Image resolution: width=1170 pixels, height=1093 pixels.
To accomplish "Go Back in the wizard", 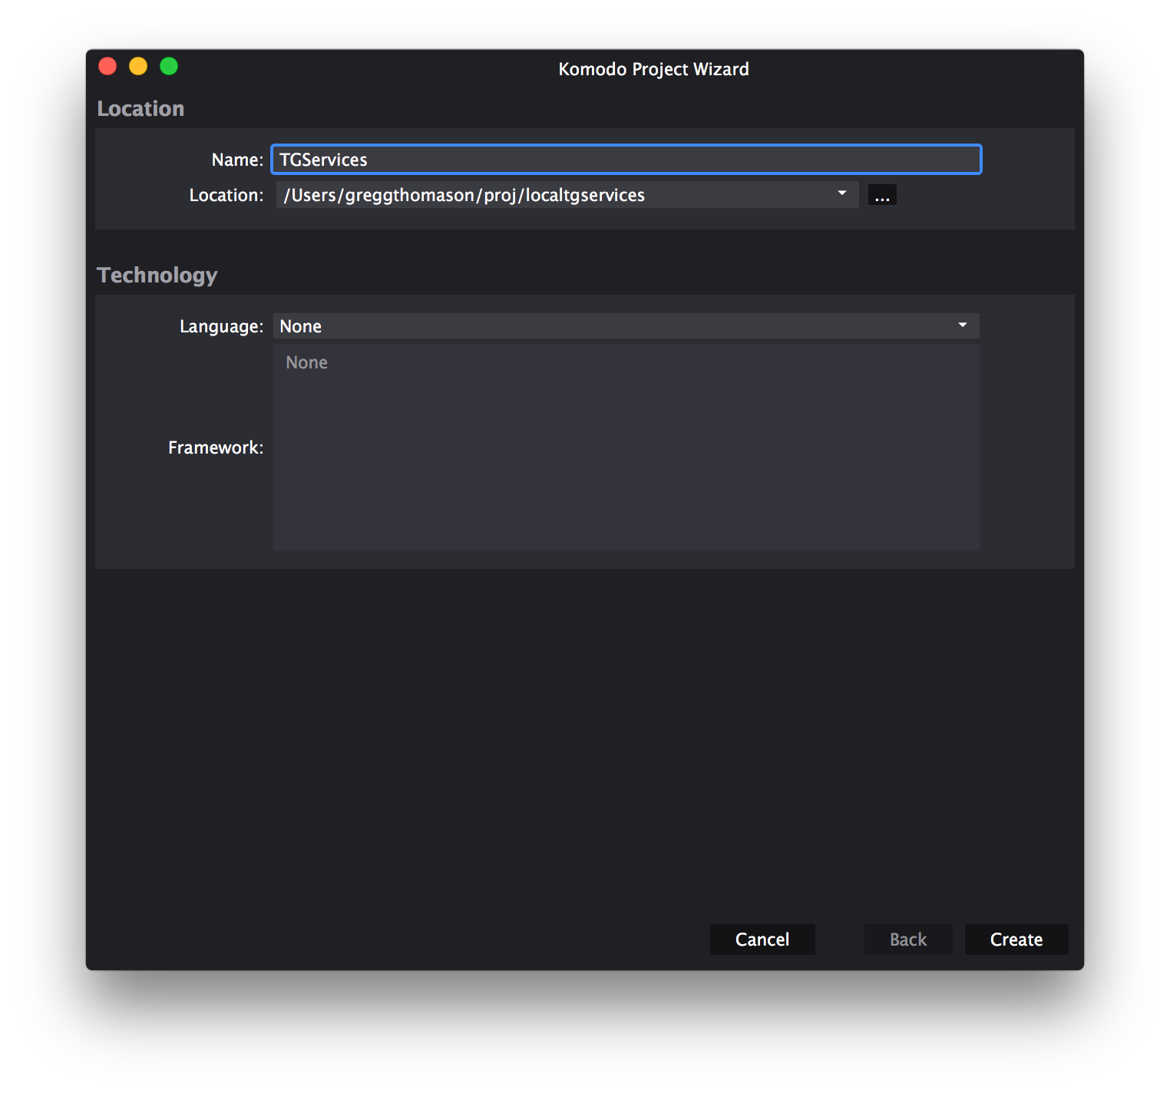I will pyautogui.click(x=908, y=939).
